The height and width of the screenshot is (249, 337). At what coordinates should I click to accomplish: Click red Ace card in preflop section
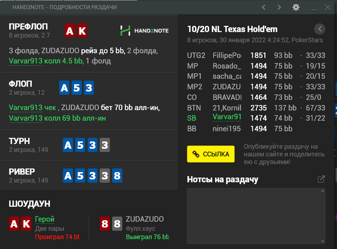point(70,30)
